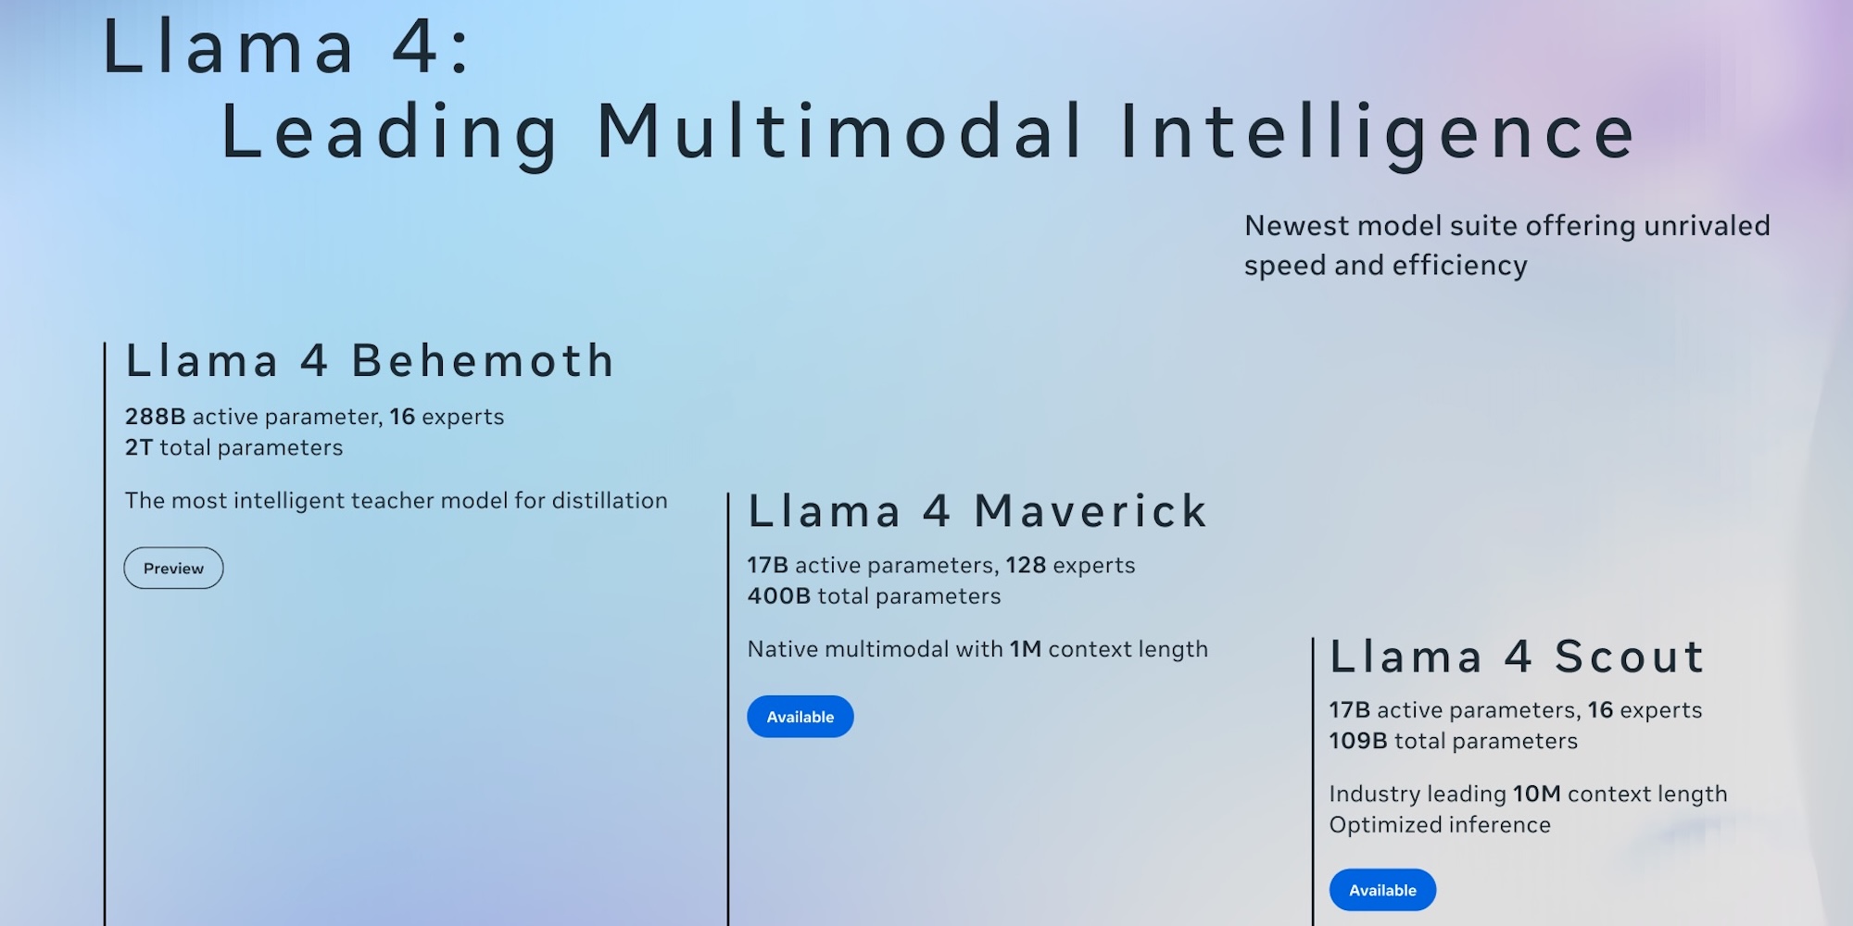Click 'The most intelligent teacher model for distillation'
This screenshot has height=926, width=1853.
(396, 500)
